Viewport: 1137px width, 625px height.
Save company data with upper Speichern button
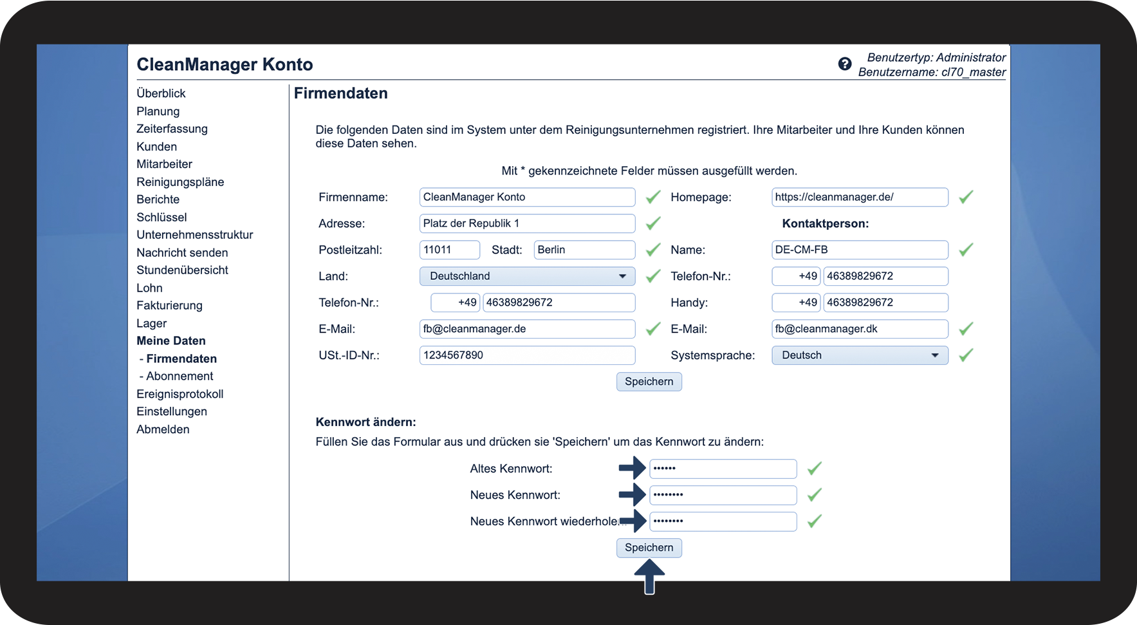(x=649, y=382)
